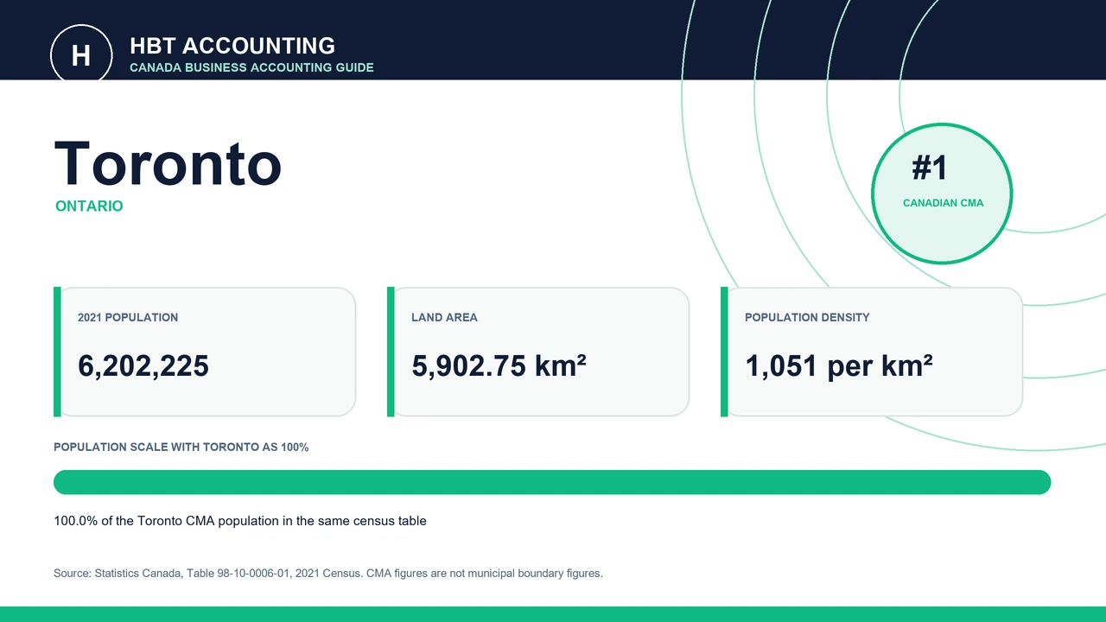Select the POPULATION DENSITY card label
Viewport: 1106px width, 622px height.
coord(807,317)
